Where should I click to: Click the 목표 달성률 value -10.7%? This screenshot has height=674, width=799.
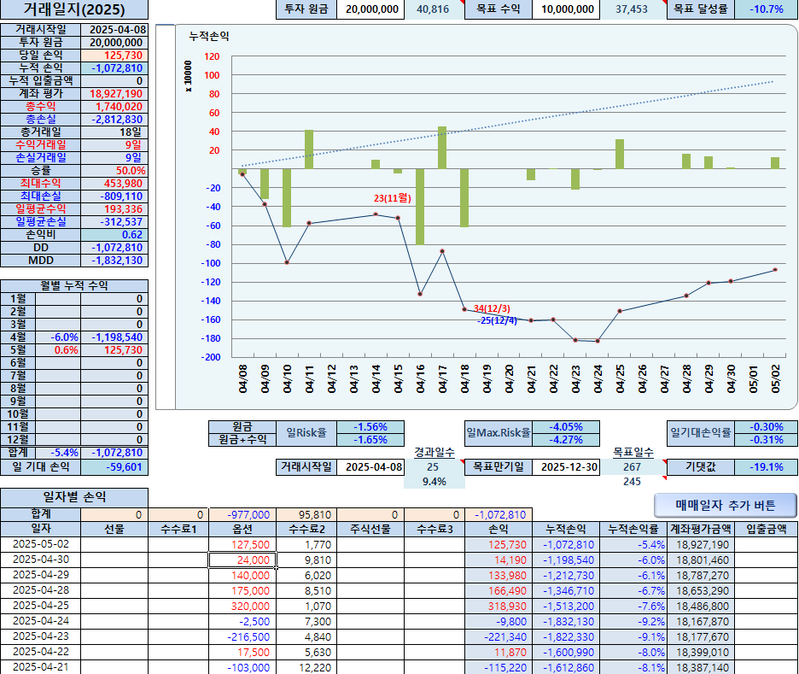pos(767,9)
